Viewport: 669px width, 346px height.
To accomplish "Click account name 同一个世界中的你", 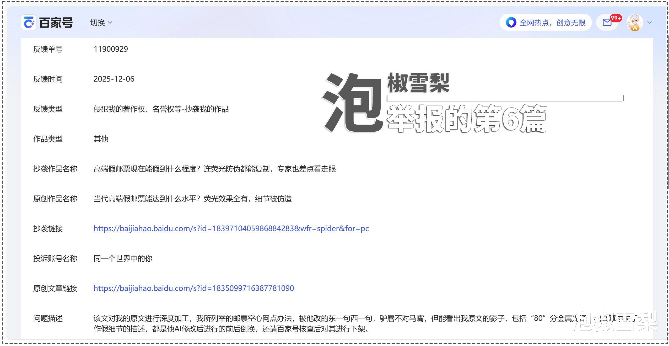I will click(x=123, y=258).
